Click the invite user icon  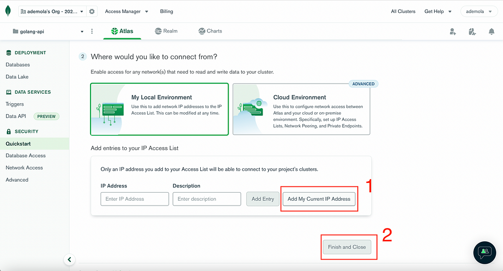[453, 32]
